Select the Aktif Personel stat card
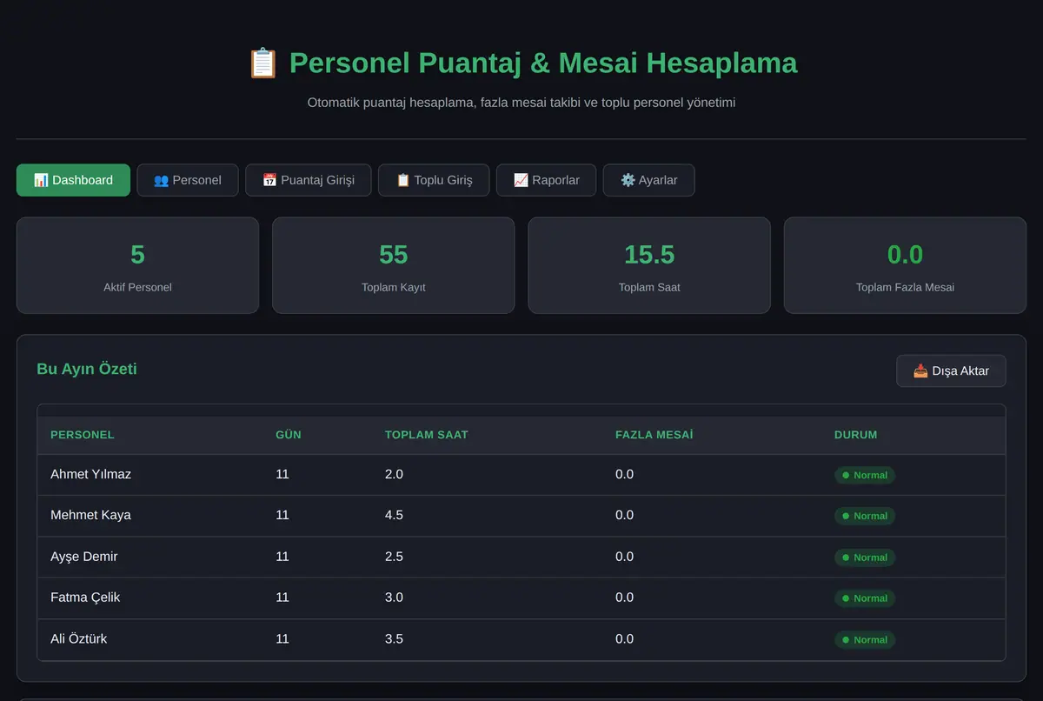Image resolution: width=1043 pixels, height=701 pixels. click(x=137, y=265)
